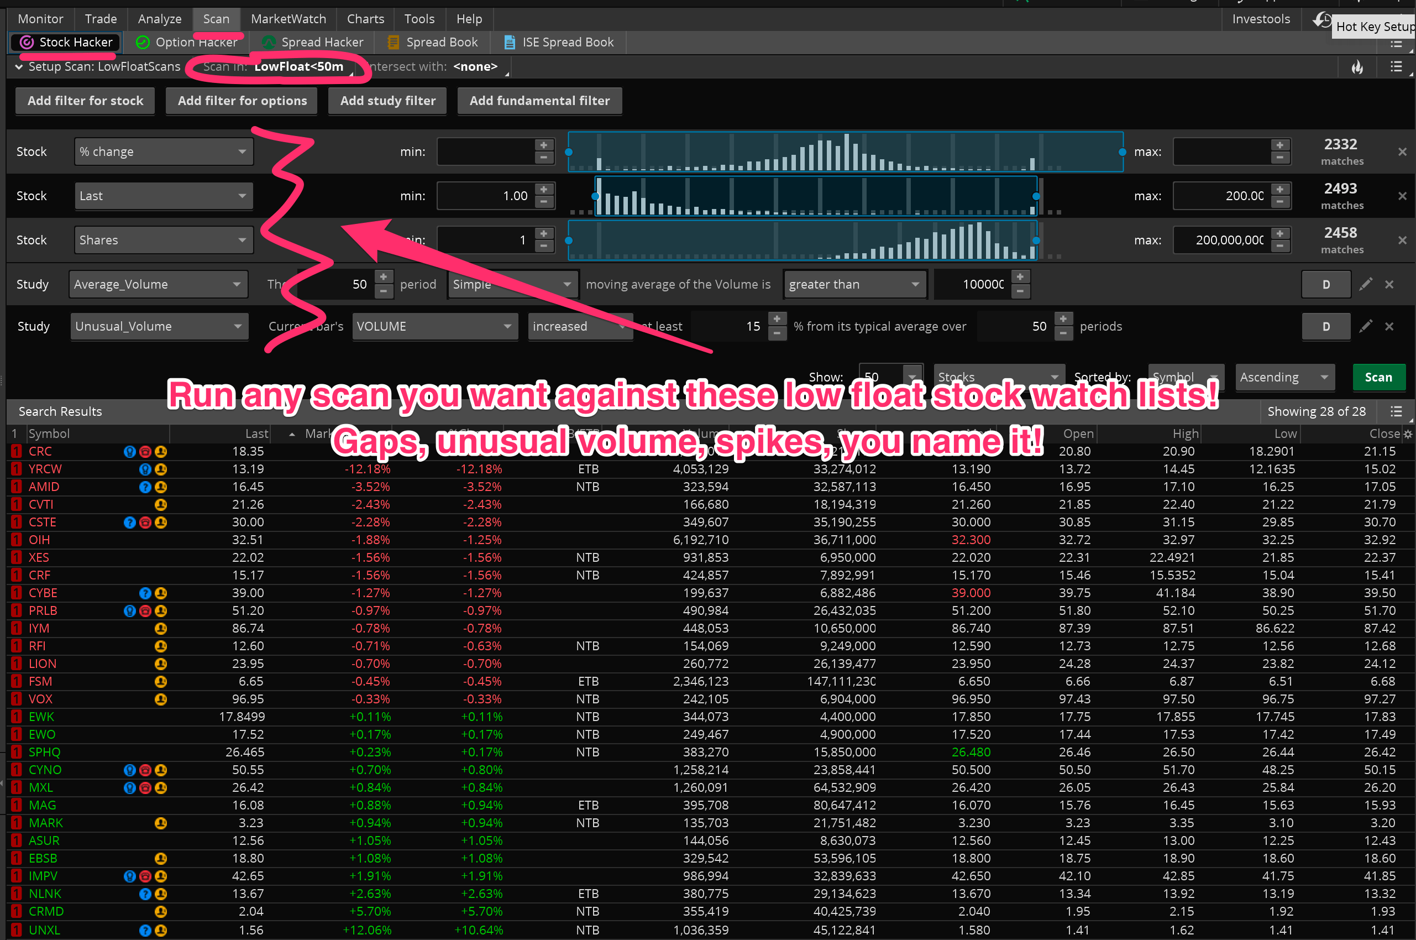Screen dimensions: 1416x940
Task: Open the Scan in LowFloat<50m dropdown
Action: (x=300, y=66)
